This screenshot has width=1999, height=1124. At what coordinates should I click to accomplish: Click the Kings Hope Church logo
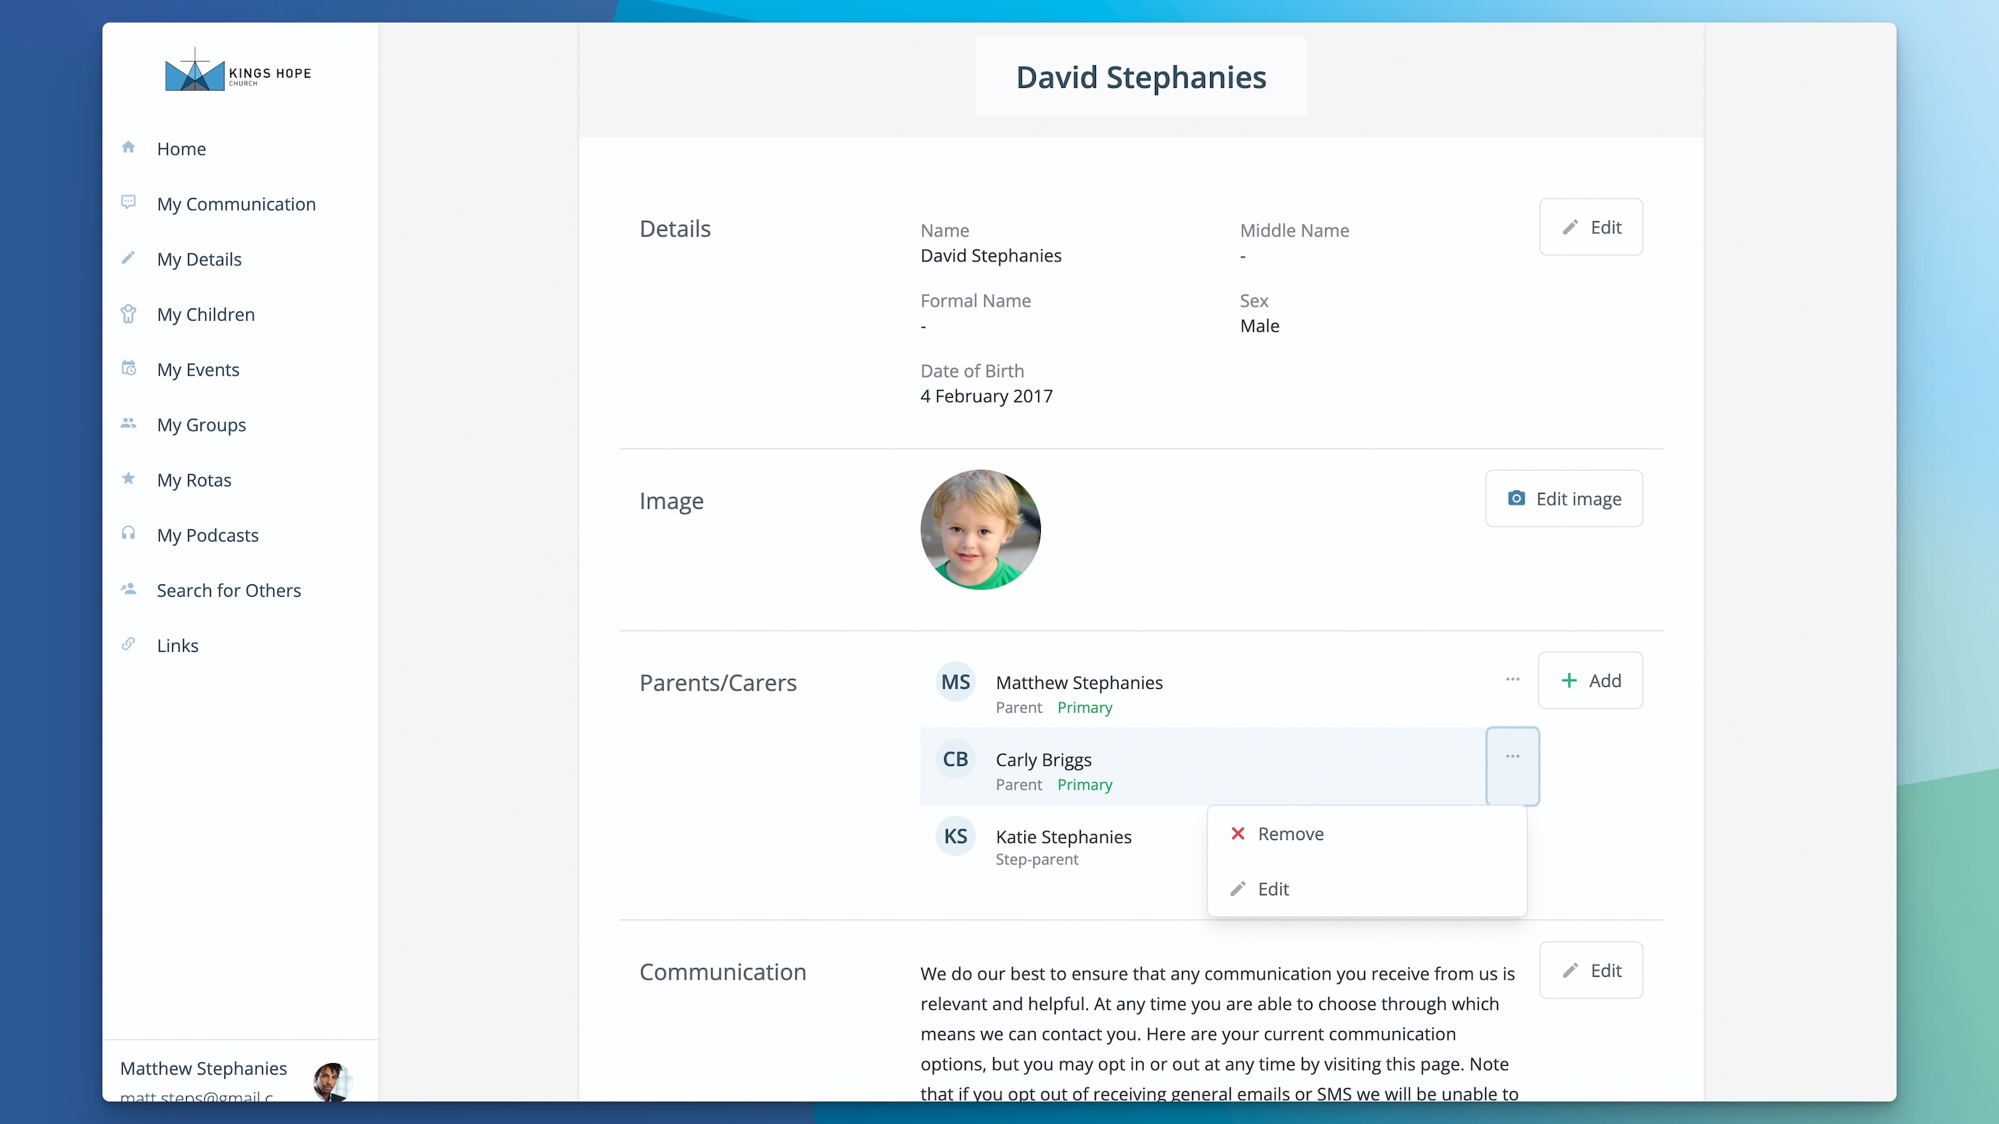[x=238, y=70]
